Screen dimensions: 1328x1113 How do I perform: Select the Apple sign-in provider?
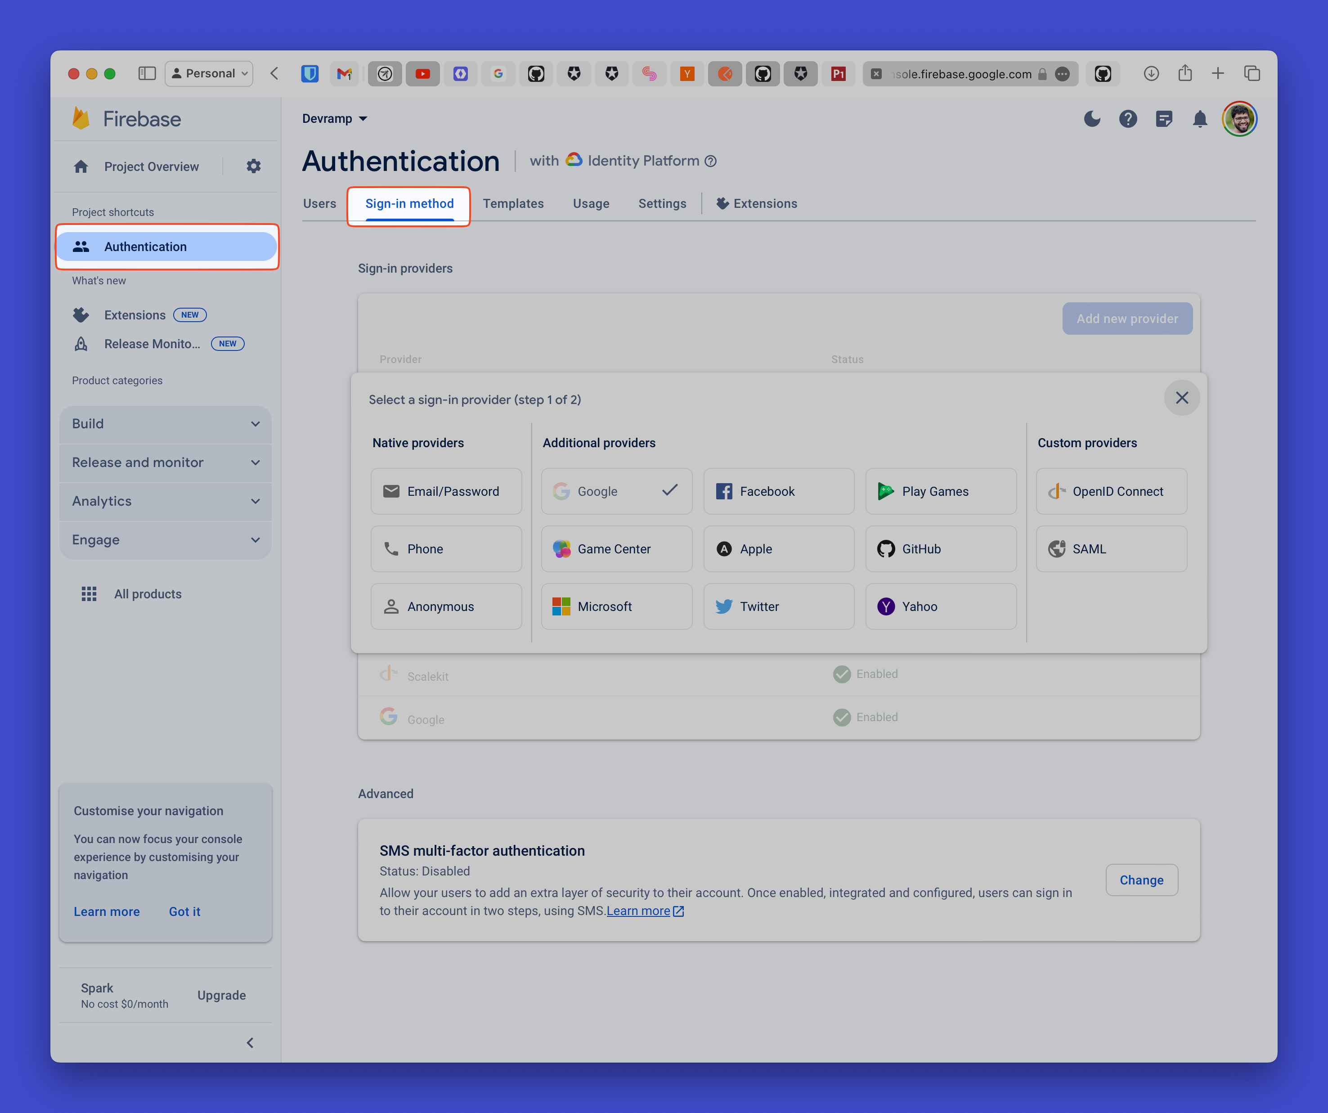pyautogui.click(x=778, y=548)
